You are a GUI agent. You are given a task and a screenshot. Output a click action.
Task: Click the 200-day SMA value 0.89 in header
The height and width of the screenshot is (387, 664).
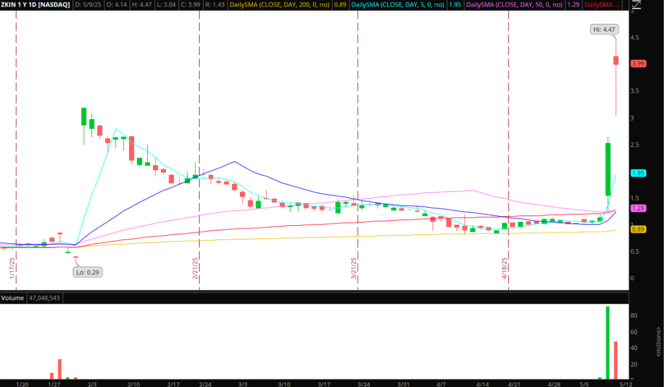pyautogui.click(x=340, y=5)
